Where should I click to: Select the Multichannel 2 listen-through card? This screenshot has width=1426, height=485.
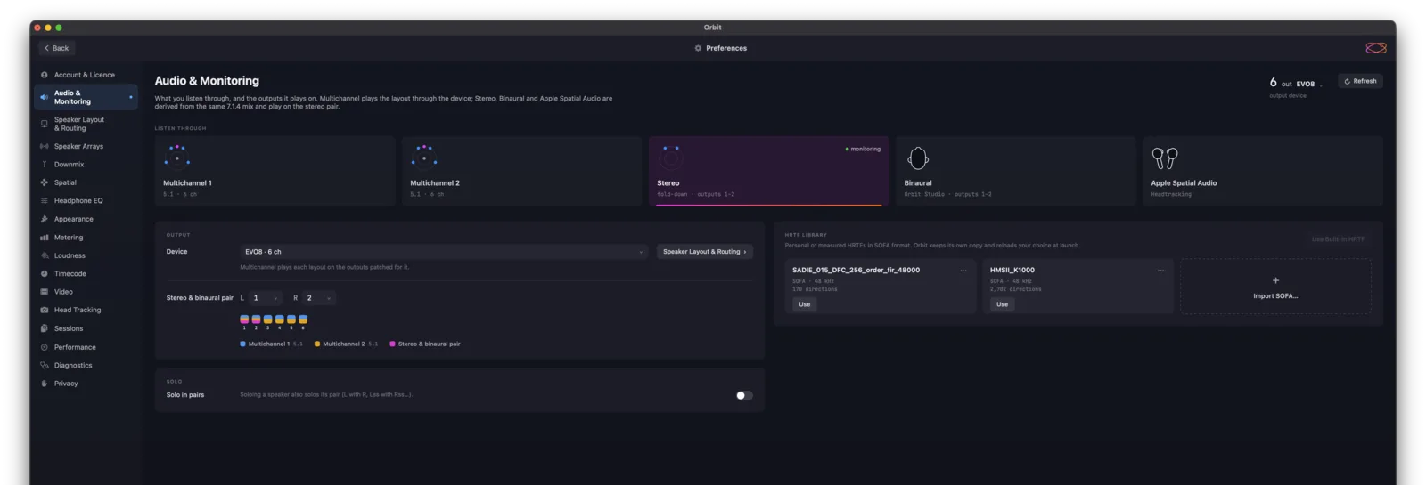click(x=521, y=171)
